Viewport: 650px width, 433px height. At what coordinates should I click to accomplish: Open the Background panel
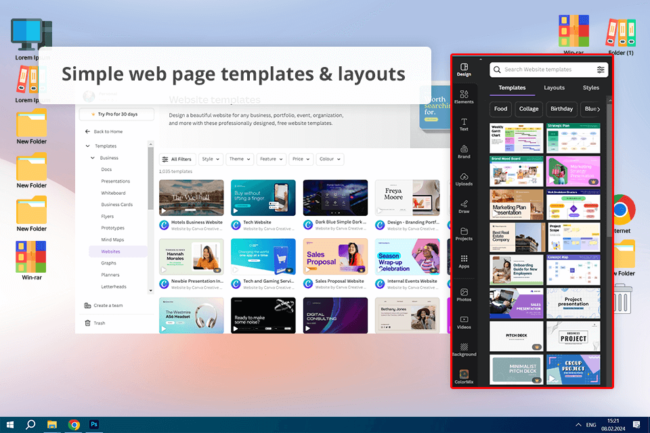(464, 350)
